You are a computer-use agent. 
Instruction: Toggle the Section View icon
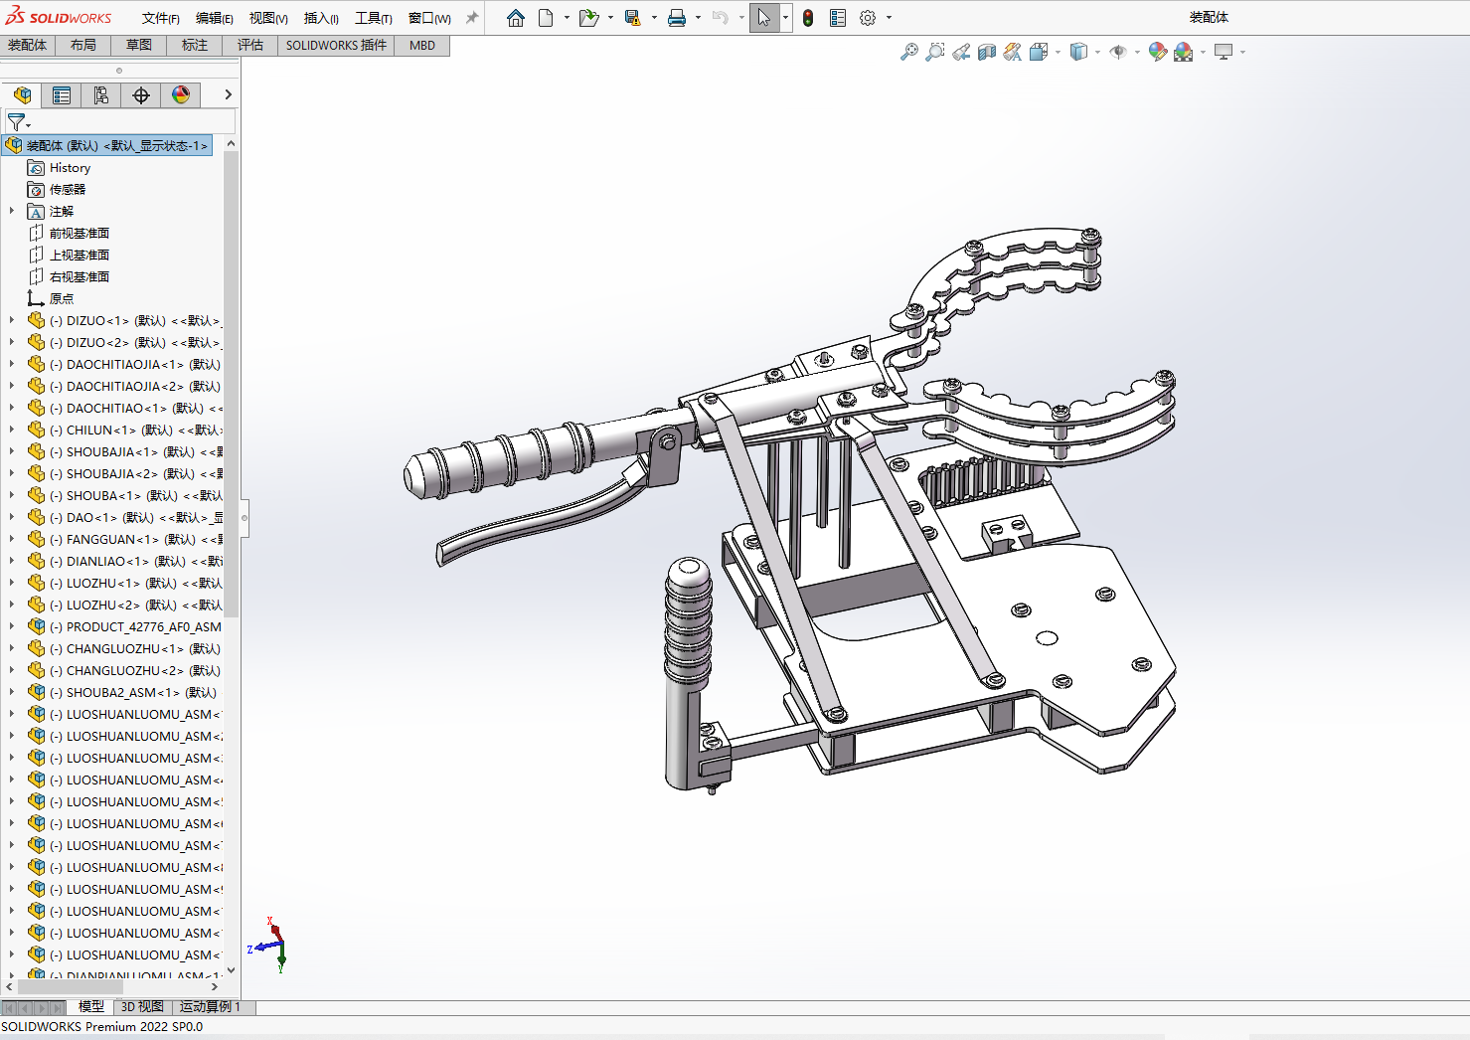tap(986, 52)
